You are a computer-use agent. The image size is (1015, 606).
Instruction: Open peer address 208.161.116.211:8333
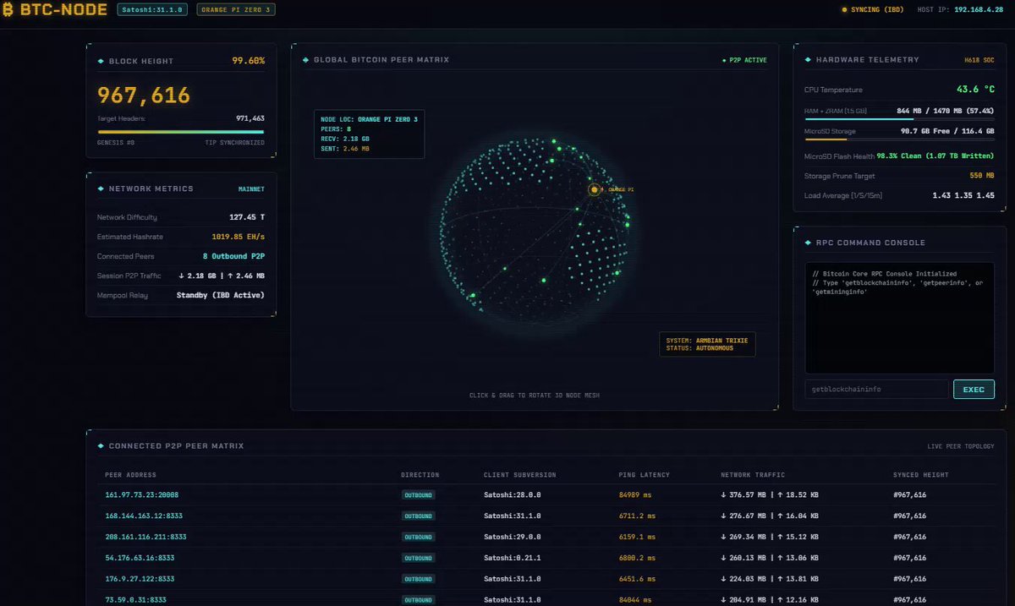point(145,537)
